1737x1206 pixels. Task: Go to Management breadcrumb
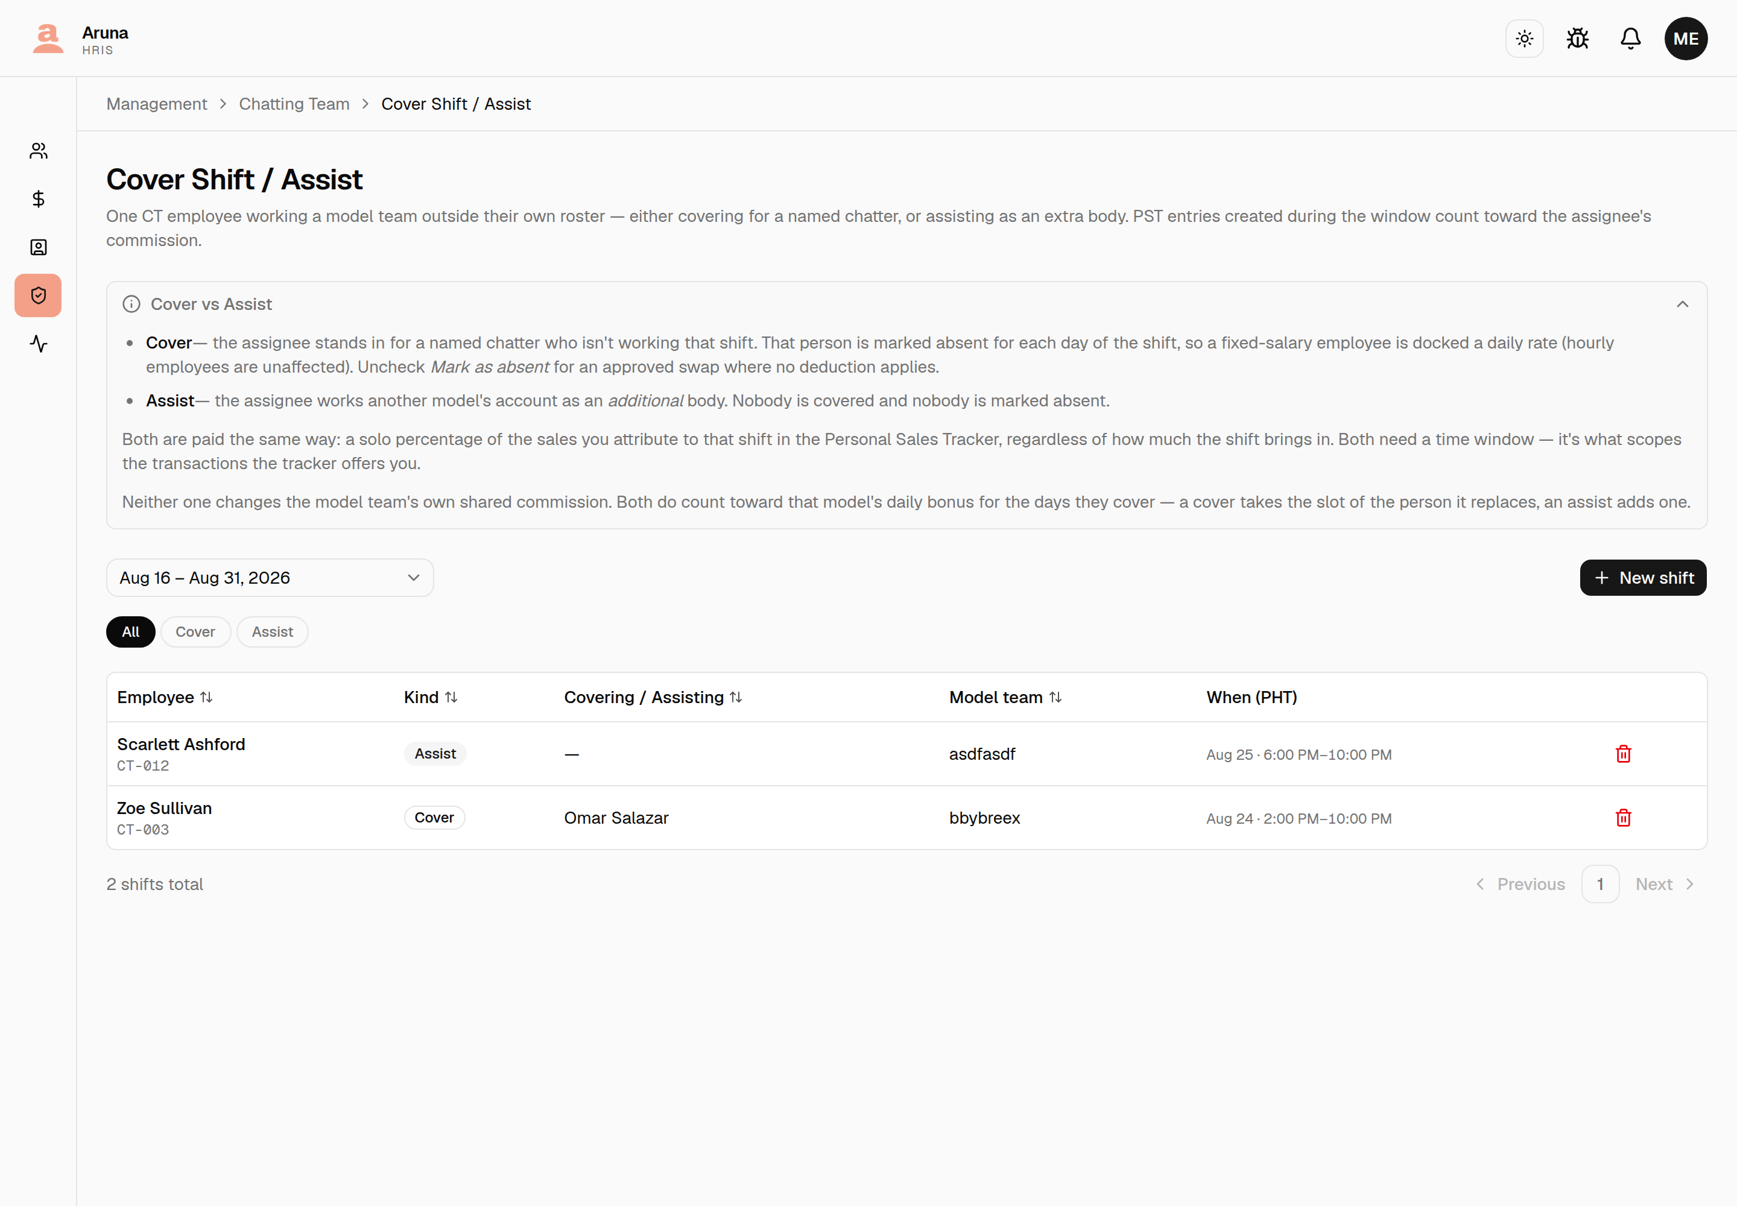click(156, 104)
